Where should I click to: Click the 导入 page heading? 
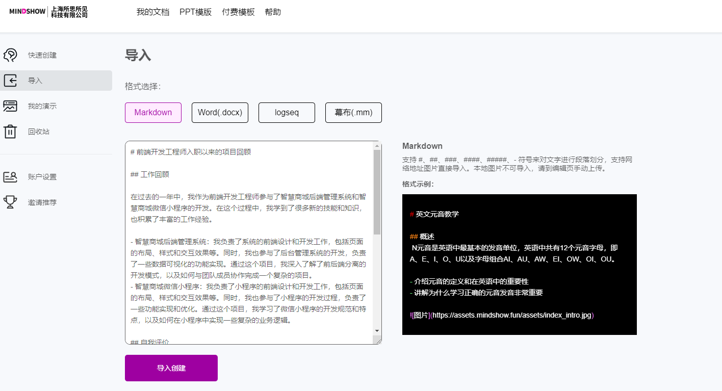(x=138, y=56)
